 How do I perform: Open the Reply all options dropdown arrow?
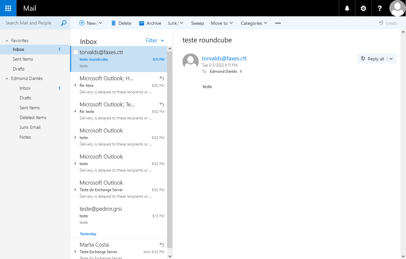(391, 59)
